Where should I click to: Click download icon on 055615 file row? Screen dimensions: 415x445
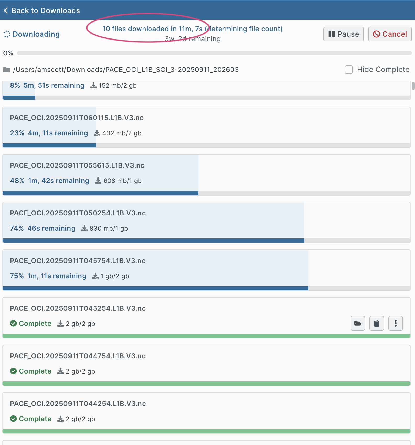coord(98,181)
